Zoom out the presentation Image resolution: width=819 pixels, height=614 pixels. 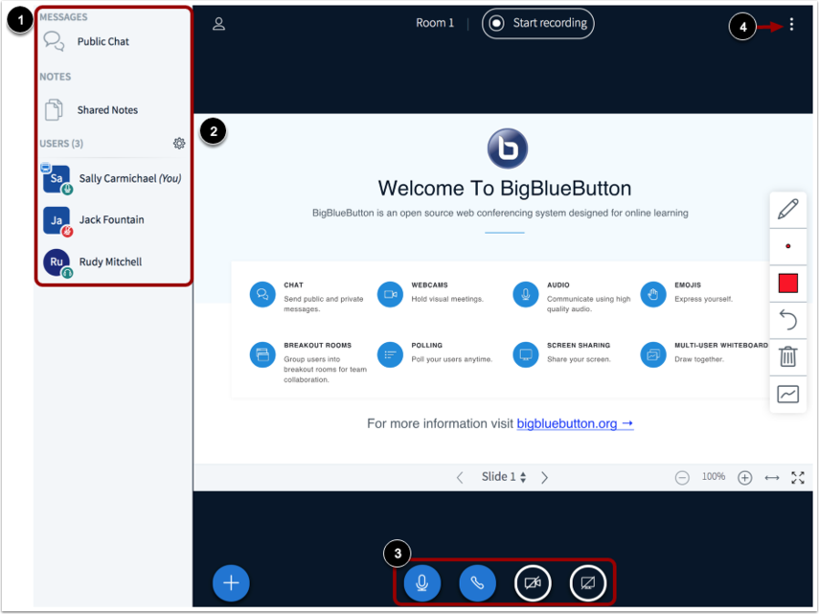682,477
